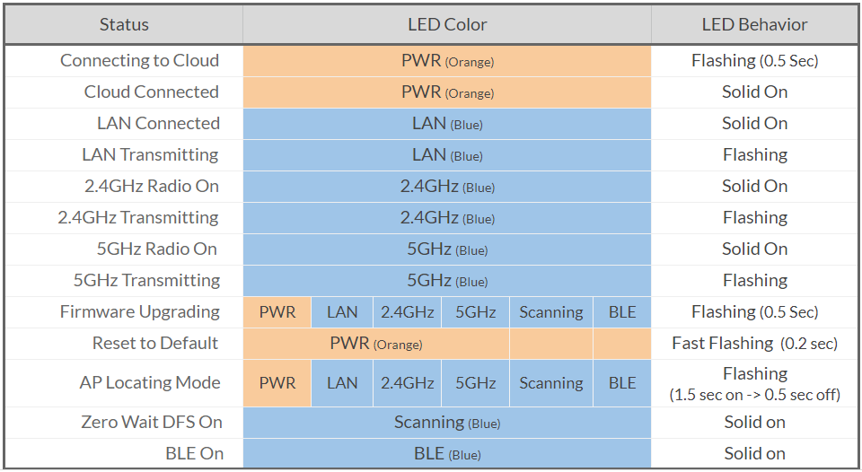Click PWR (Orange) in Reset to Default row
This screenshot has height=472, width=862.
(x=376, y=344)
